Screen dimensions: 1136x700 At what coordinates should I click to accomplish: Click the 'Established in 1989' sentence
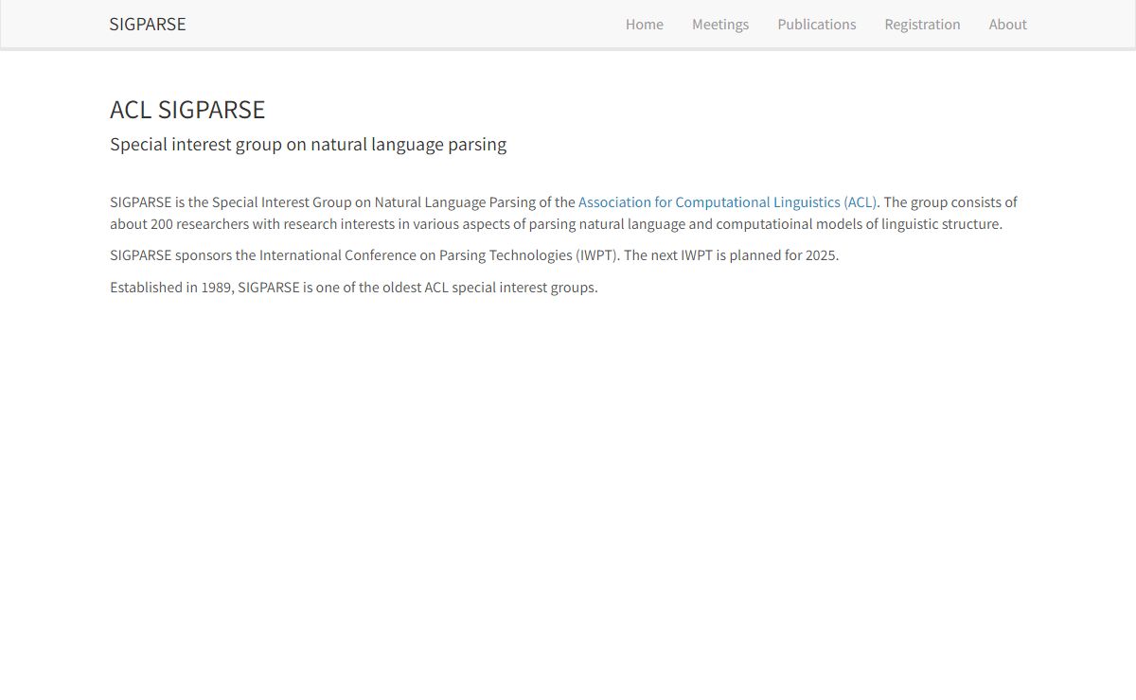point(354,288)
